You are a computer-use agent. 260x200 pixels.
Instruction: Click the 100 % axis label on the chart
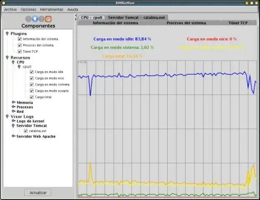pos(82,62)
